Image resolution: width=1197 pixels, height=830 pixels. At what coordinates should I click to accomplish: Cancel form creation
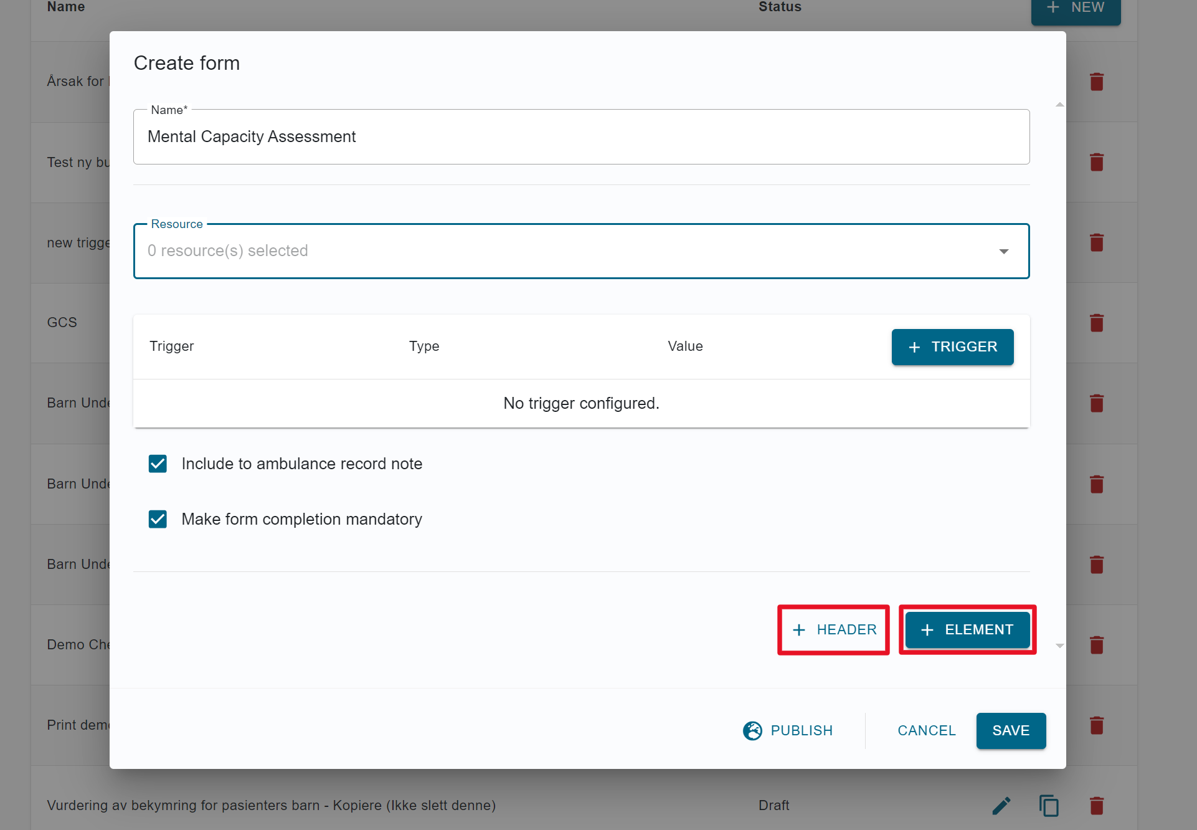pyautogui.click(x=926, y=731)
